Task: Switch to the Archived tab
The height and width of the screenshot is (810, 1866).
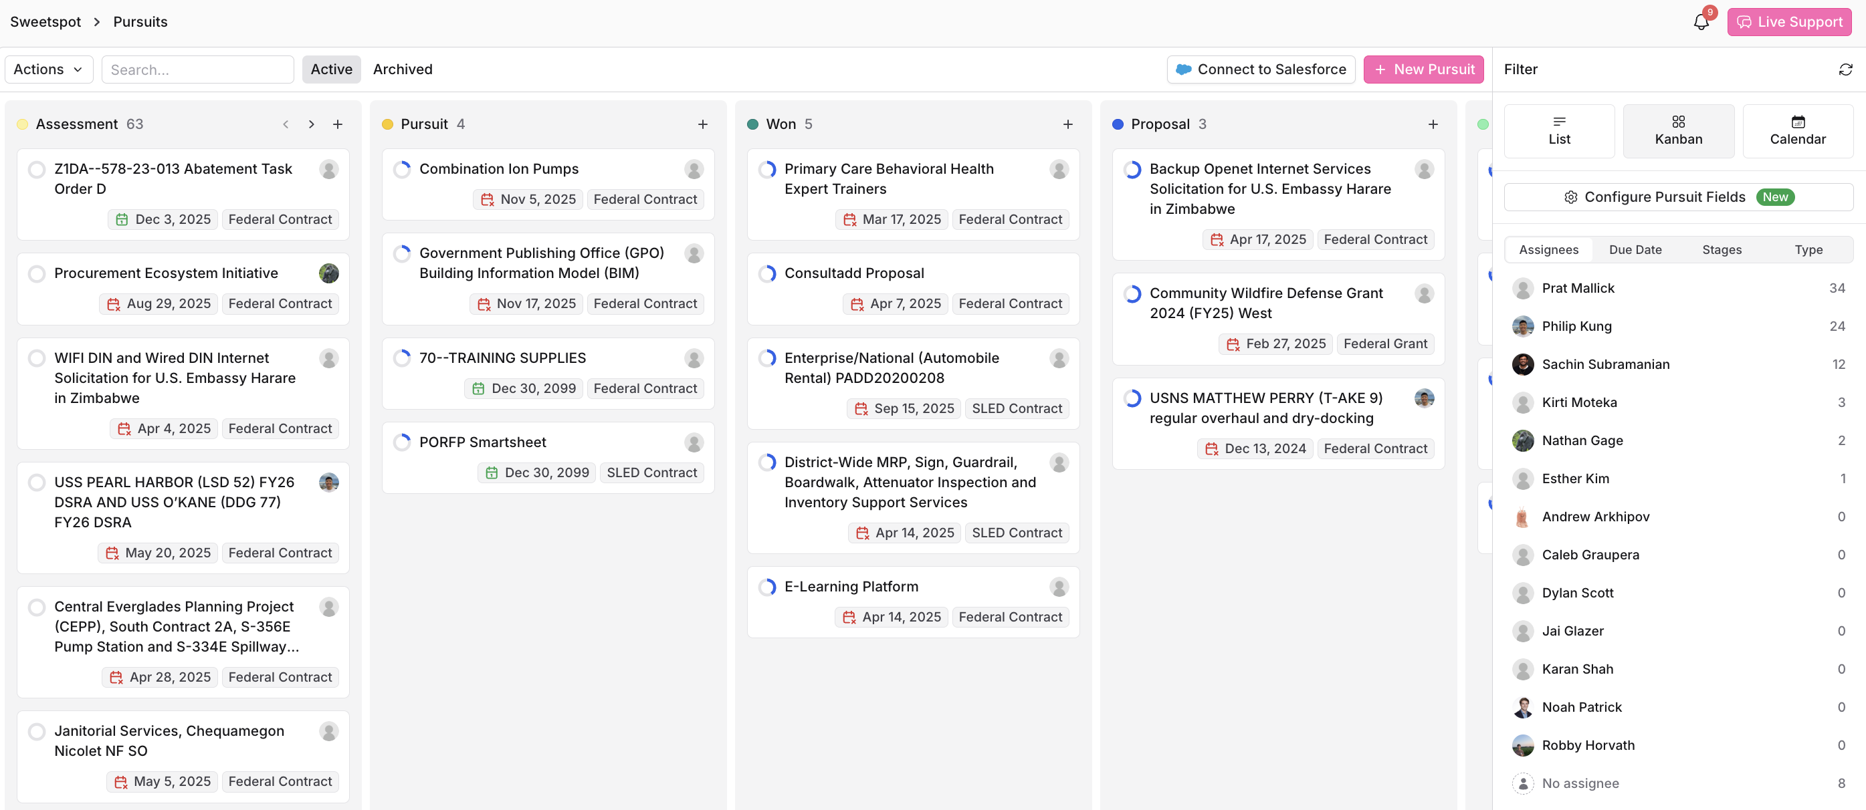Action: [x=402, y=70]
